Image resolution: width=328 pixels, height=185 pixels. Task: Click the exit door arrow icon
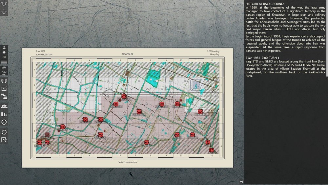coord(4,140)
